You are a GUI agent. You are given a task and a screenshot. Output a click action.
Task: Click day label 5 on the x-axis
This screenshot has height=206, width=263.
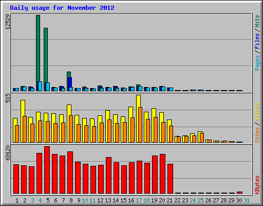(48, 200)
